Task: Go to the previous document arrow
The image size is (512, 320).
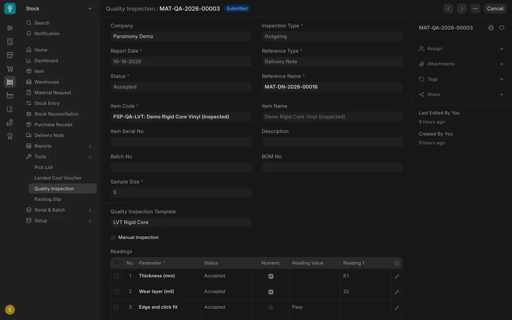Action: click(448, 8)
